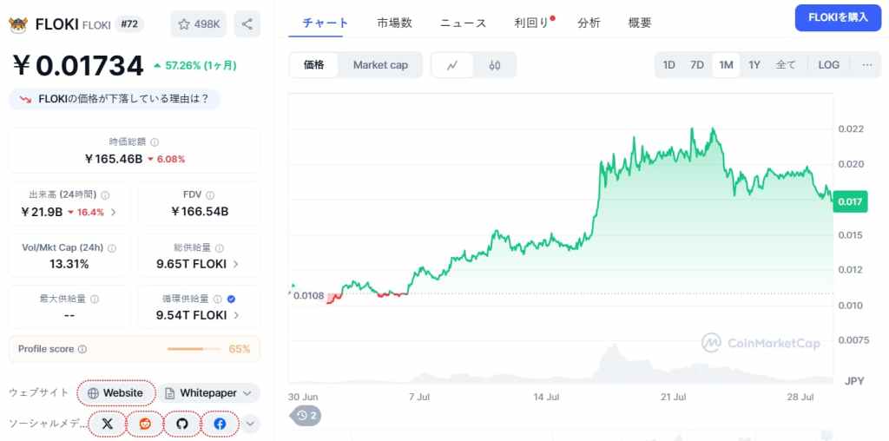This screenshot has height=441, width=889.
Task: Switch to the ニュース tab
Action: point(463,23)
